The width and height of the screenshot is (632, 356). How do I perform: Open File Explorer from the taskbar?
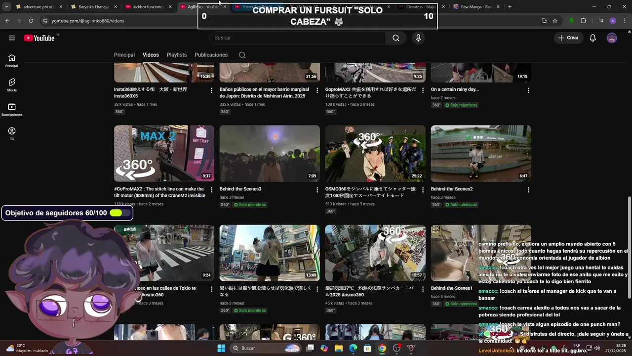pos(339,348)
